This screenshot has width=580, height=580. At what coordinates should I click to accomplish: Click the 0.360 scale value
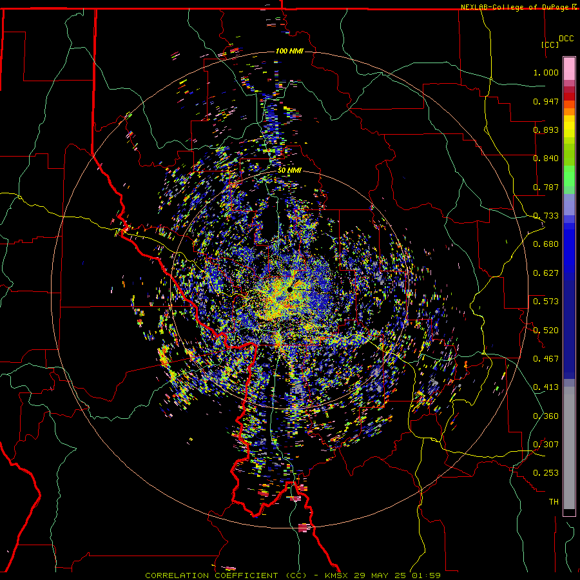[546, 416]
